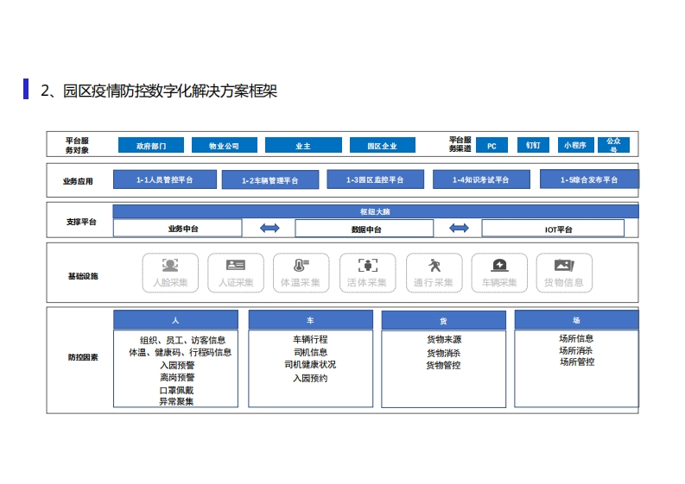
Task: Click the 活体采集 liveness capture icon
Action: (x=368, y=265)
